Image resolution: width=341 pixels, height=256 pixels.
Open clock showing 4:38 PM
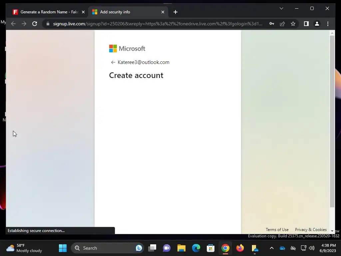(328, 248)
